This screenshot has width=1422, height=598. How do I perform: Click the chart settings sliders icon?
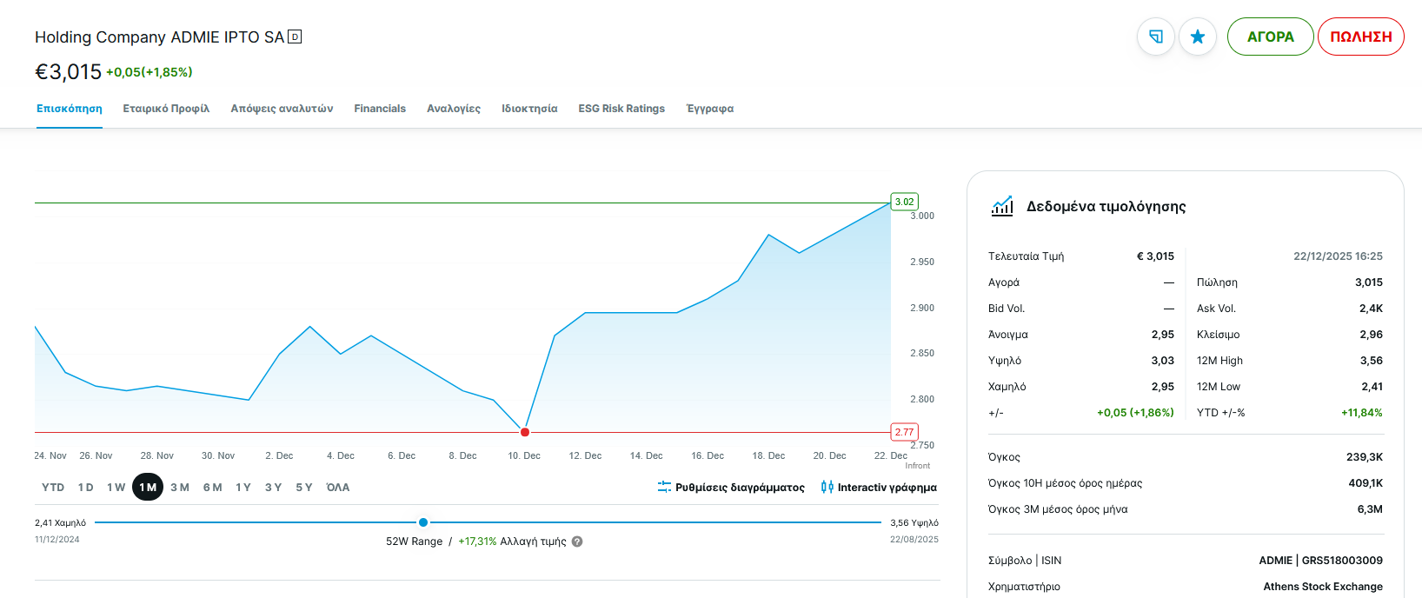(664, 488)
